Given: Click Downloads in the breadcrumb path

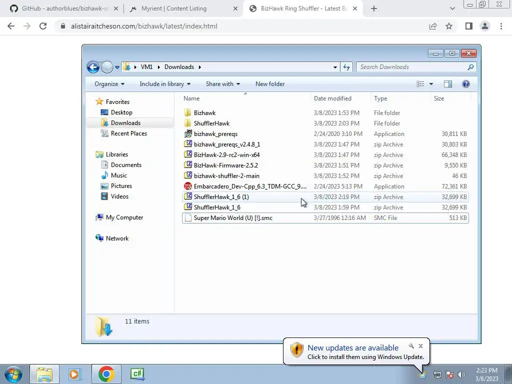Looking at the screenshot, I should pos(179,67).
